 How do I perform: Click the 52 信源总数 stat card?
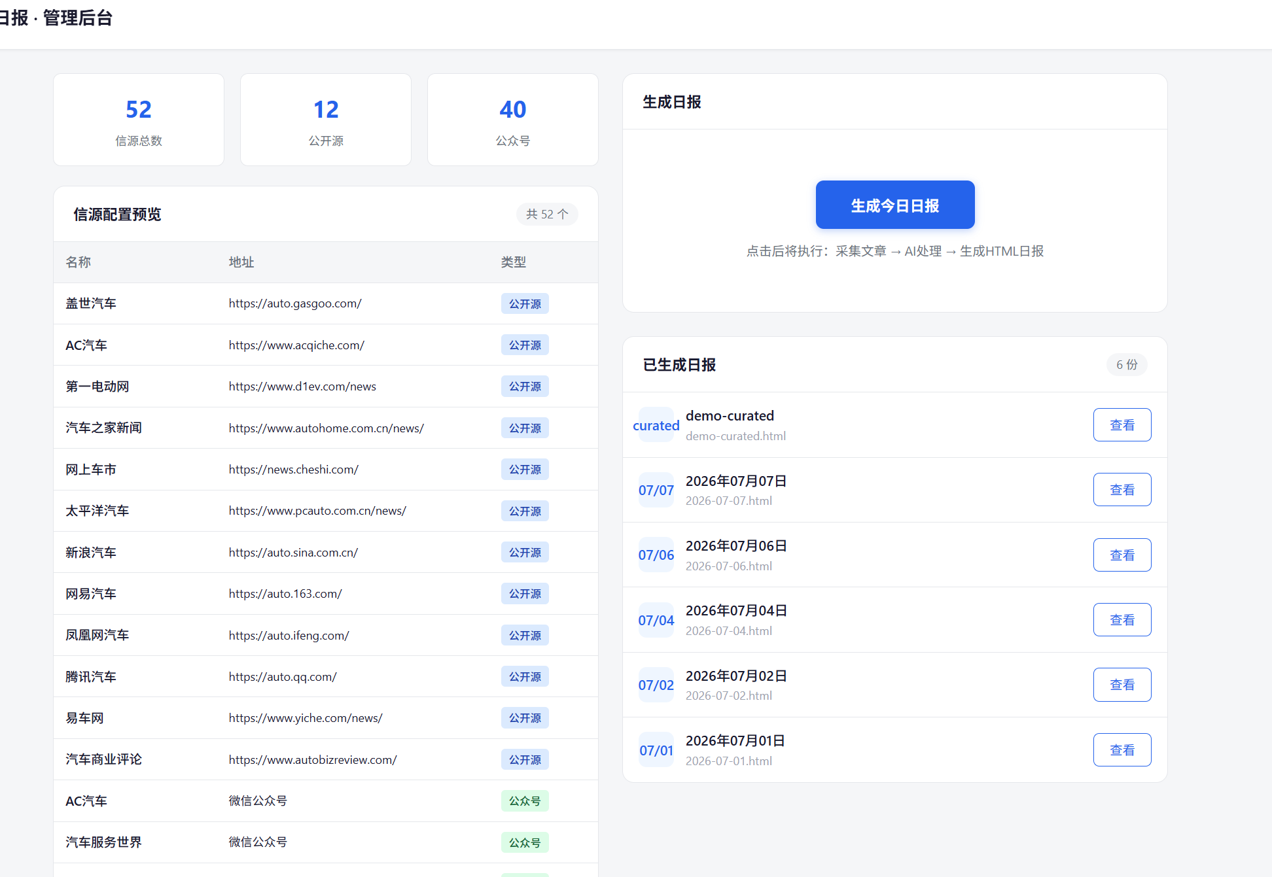click(x=139, y=120)
